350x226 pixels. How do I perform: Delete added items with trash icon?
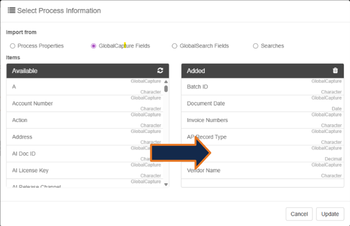pos(335,70)
